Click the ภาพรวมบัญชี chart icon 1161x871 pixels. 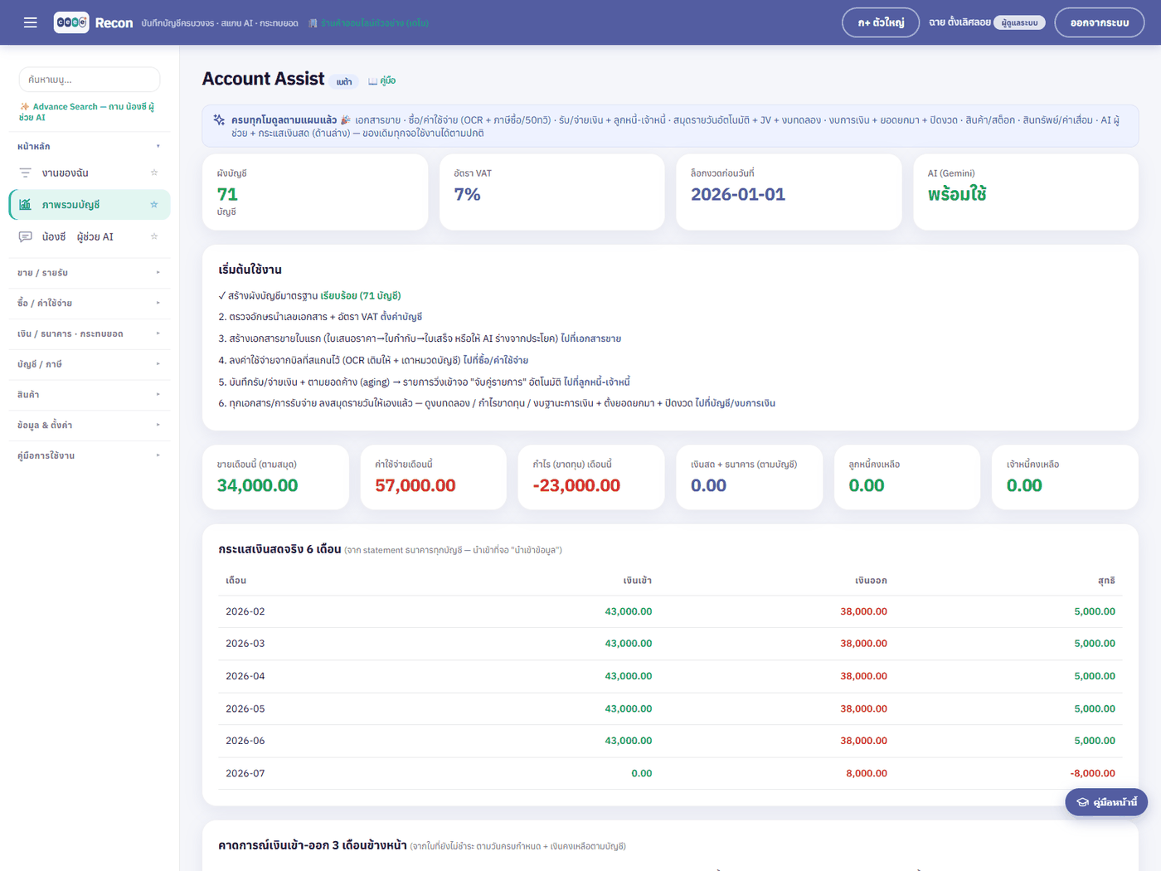[x=26, y=205]
